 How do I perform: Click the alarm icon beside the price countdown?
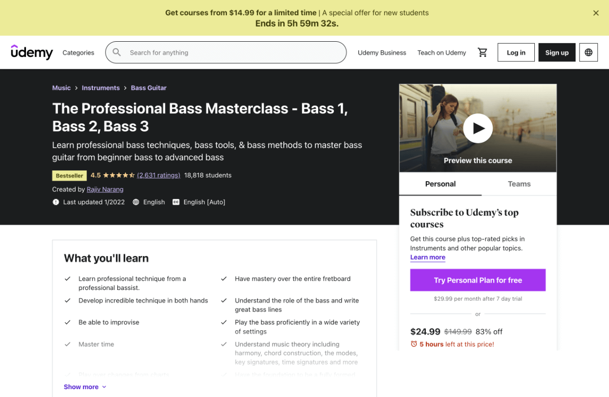[413, 344]
